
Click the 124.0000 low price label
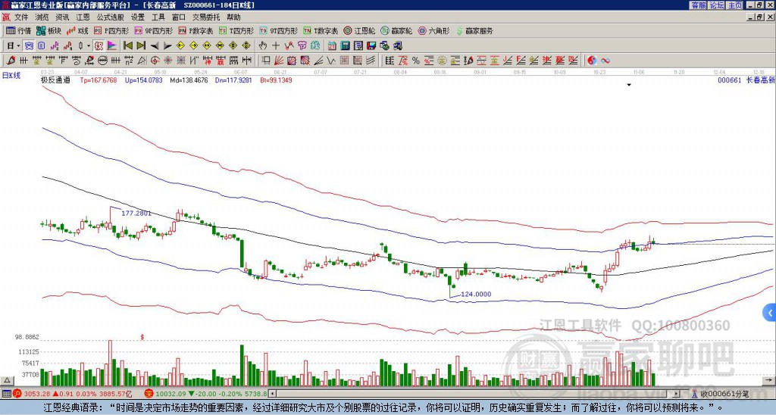click(x=476, y=295)
